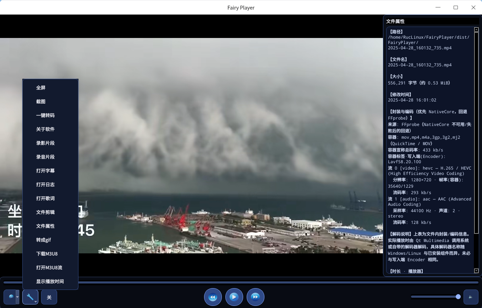Select 打开M3U8流 menu entry
The width and height of the screenshot is (482, 308).
point(50,268)
